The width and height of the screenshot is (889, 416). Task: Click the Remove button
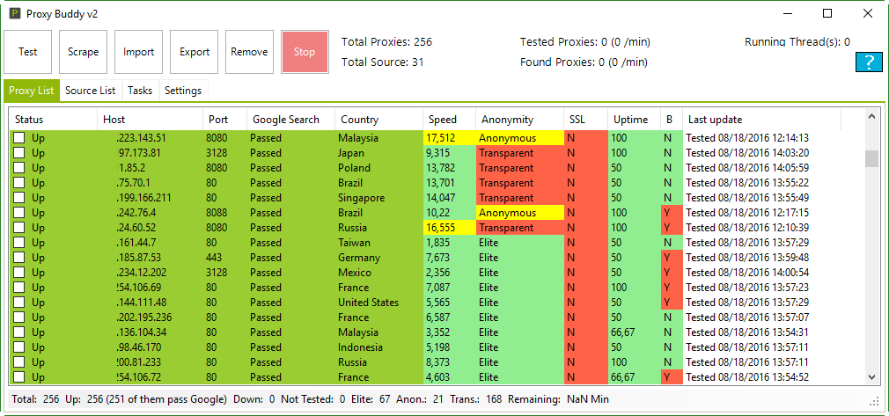click(x=249, y=52)
